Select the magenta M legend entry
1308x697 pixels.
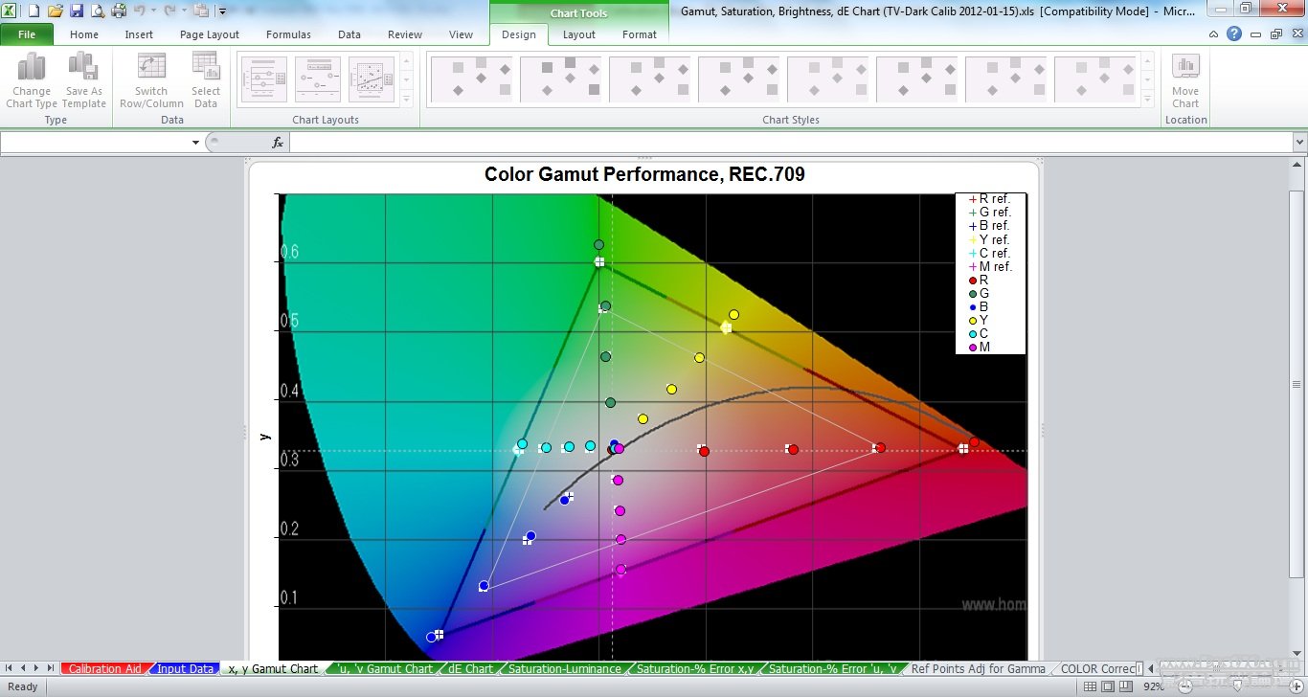click(x=980, y=348)
